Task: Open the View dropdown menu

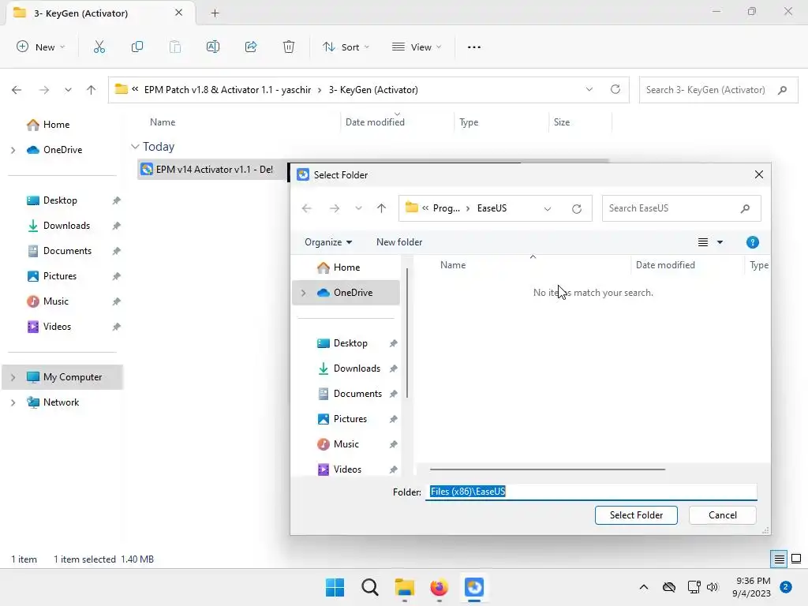Action: (x=417, y=47)
